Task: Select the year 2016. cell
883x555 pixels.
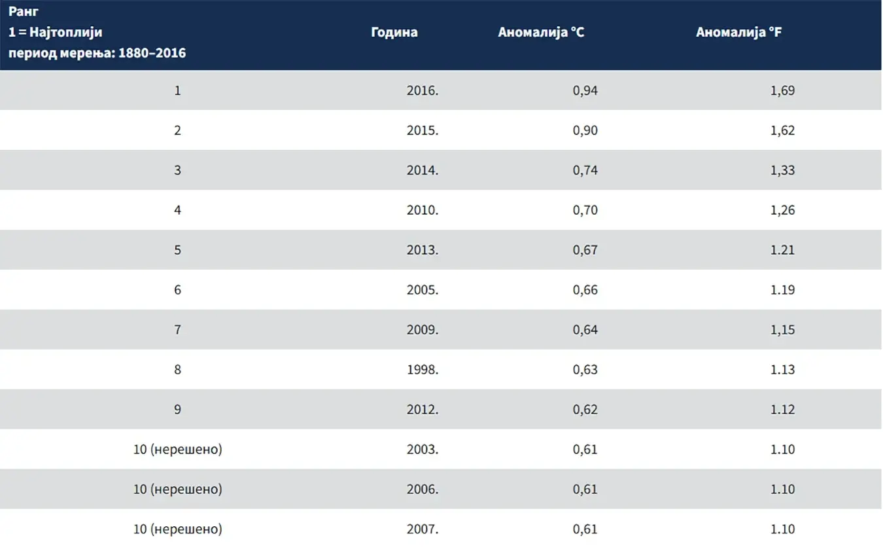Action: [423, 90]
